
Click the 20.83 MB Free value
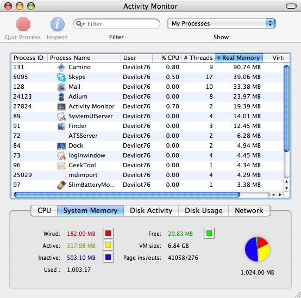180,234
